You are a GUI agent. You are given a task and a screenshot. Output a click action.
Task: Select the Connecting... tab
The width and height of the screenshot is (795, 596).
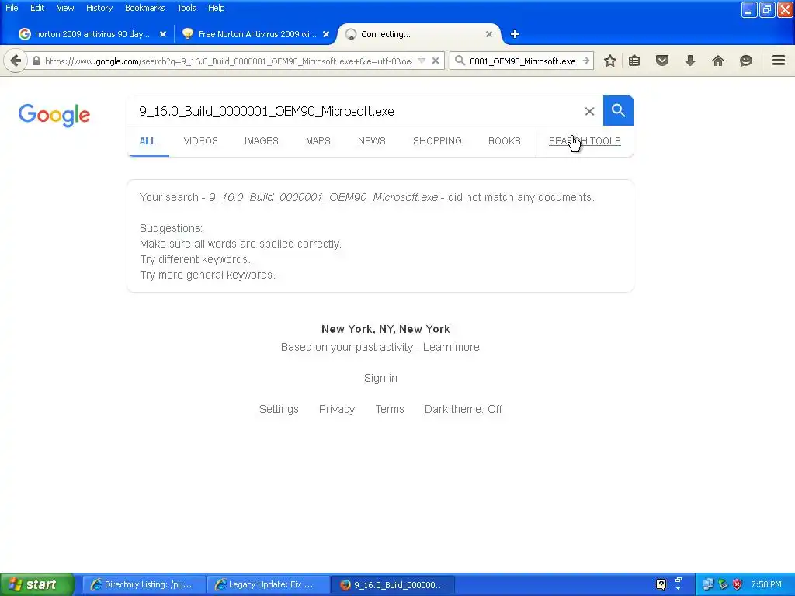[x=418, y=34]
